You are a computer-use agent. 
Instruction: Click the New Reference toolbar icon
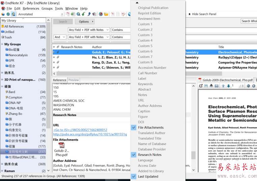(73, 14)
